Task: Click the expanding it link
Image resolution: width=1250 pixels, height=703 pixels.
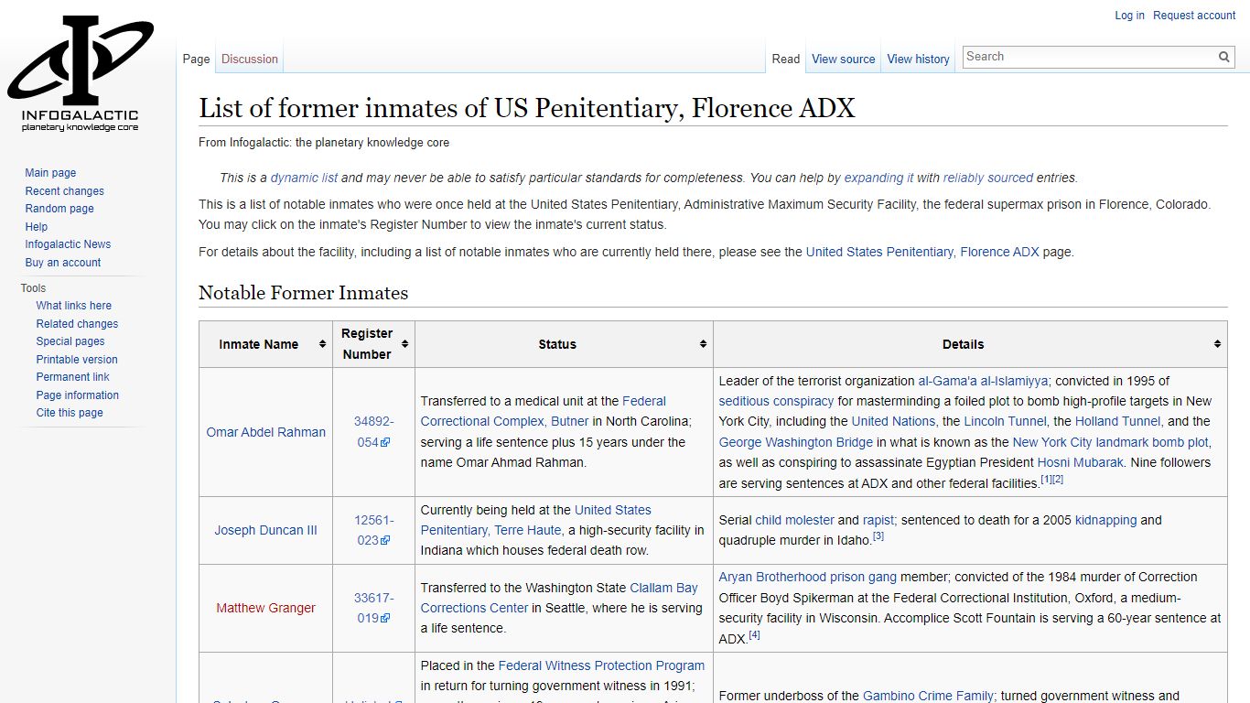Action: pyautogui.click(x=878, y=178)
